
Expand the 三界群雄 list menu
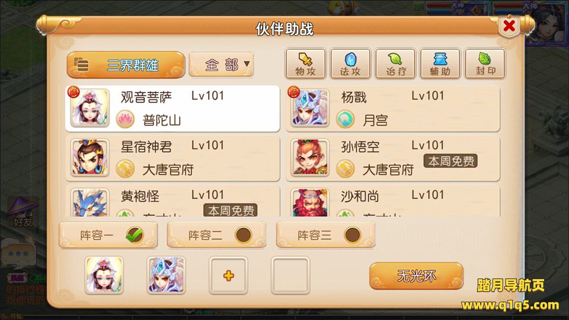pos(126,65)
